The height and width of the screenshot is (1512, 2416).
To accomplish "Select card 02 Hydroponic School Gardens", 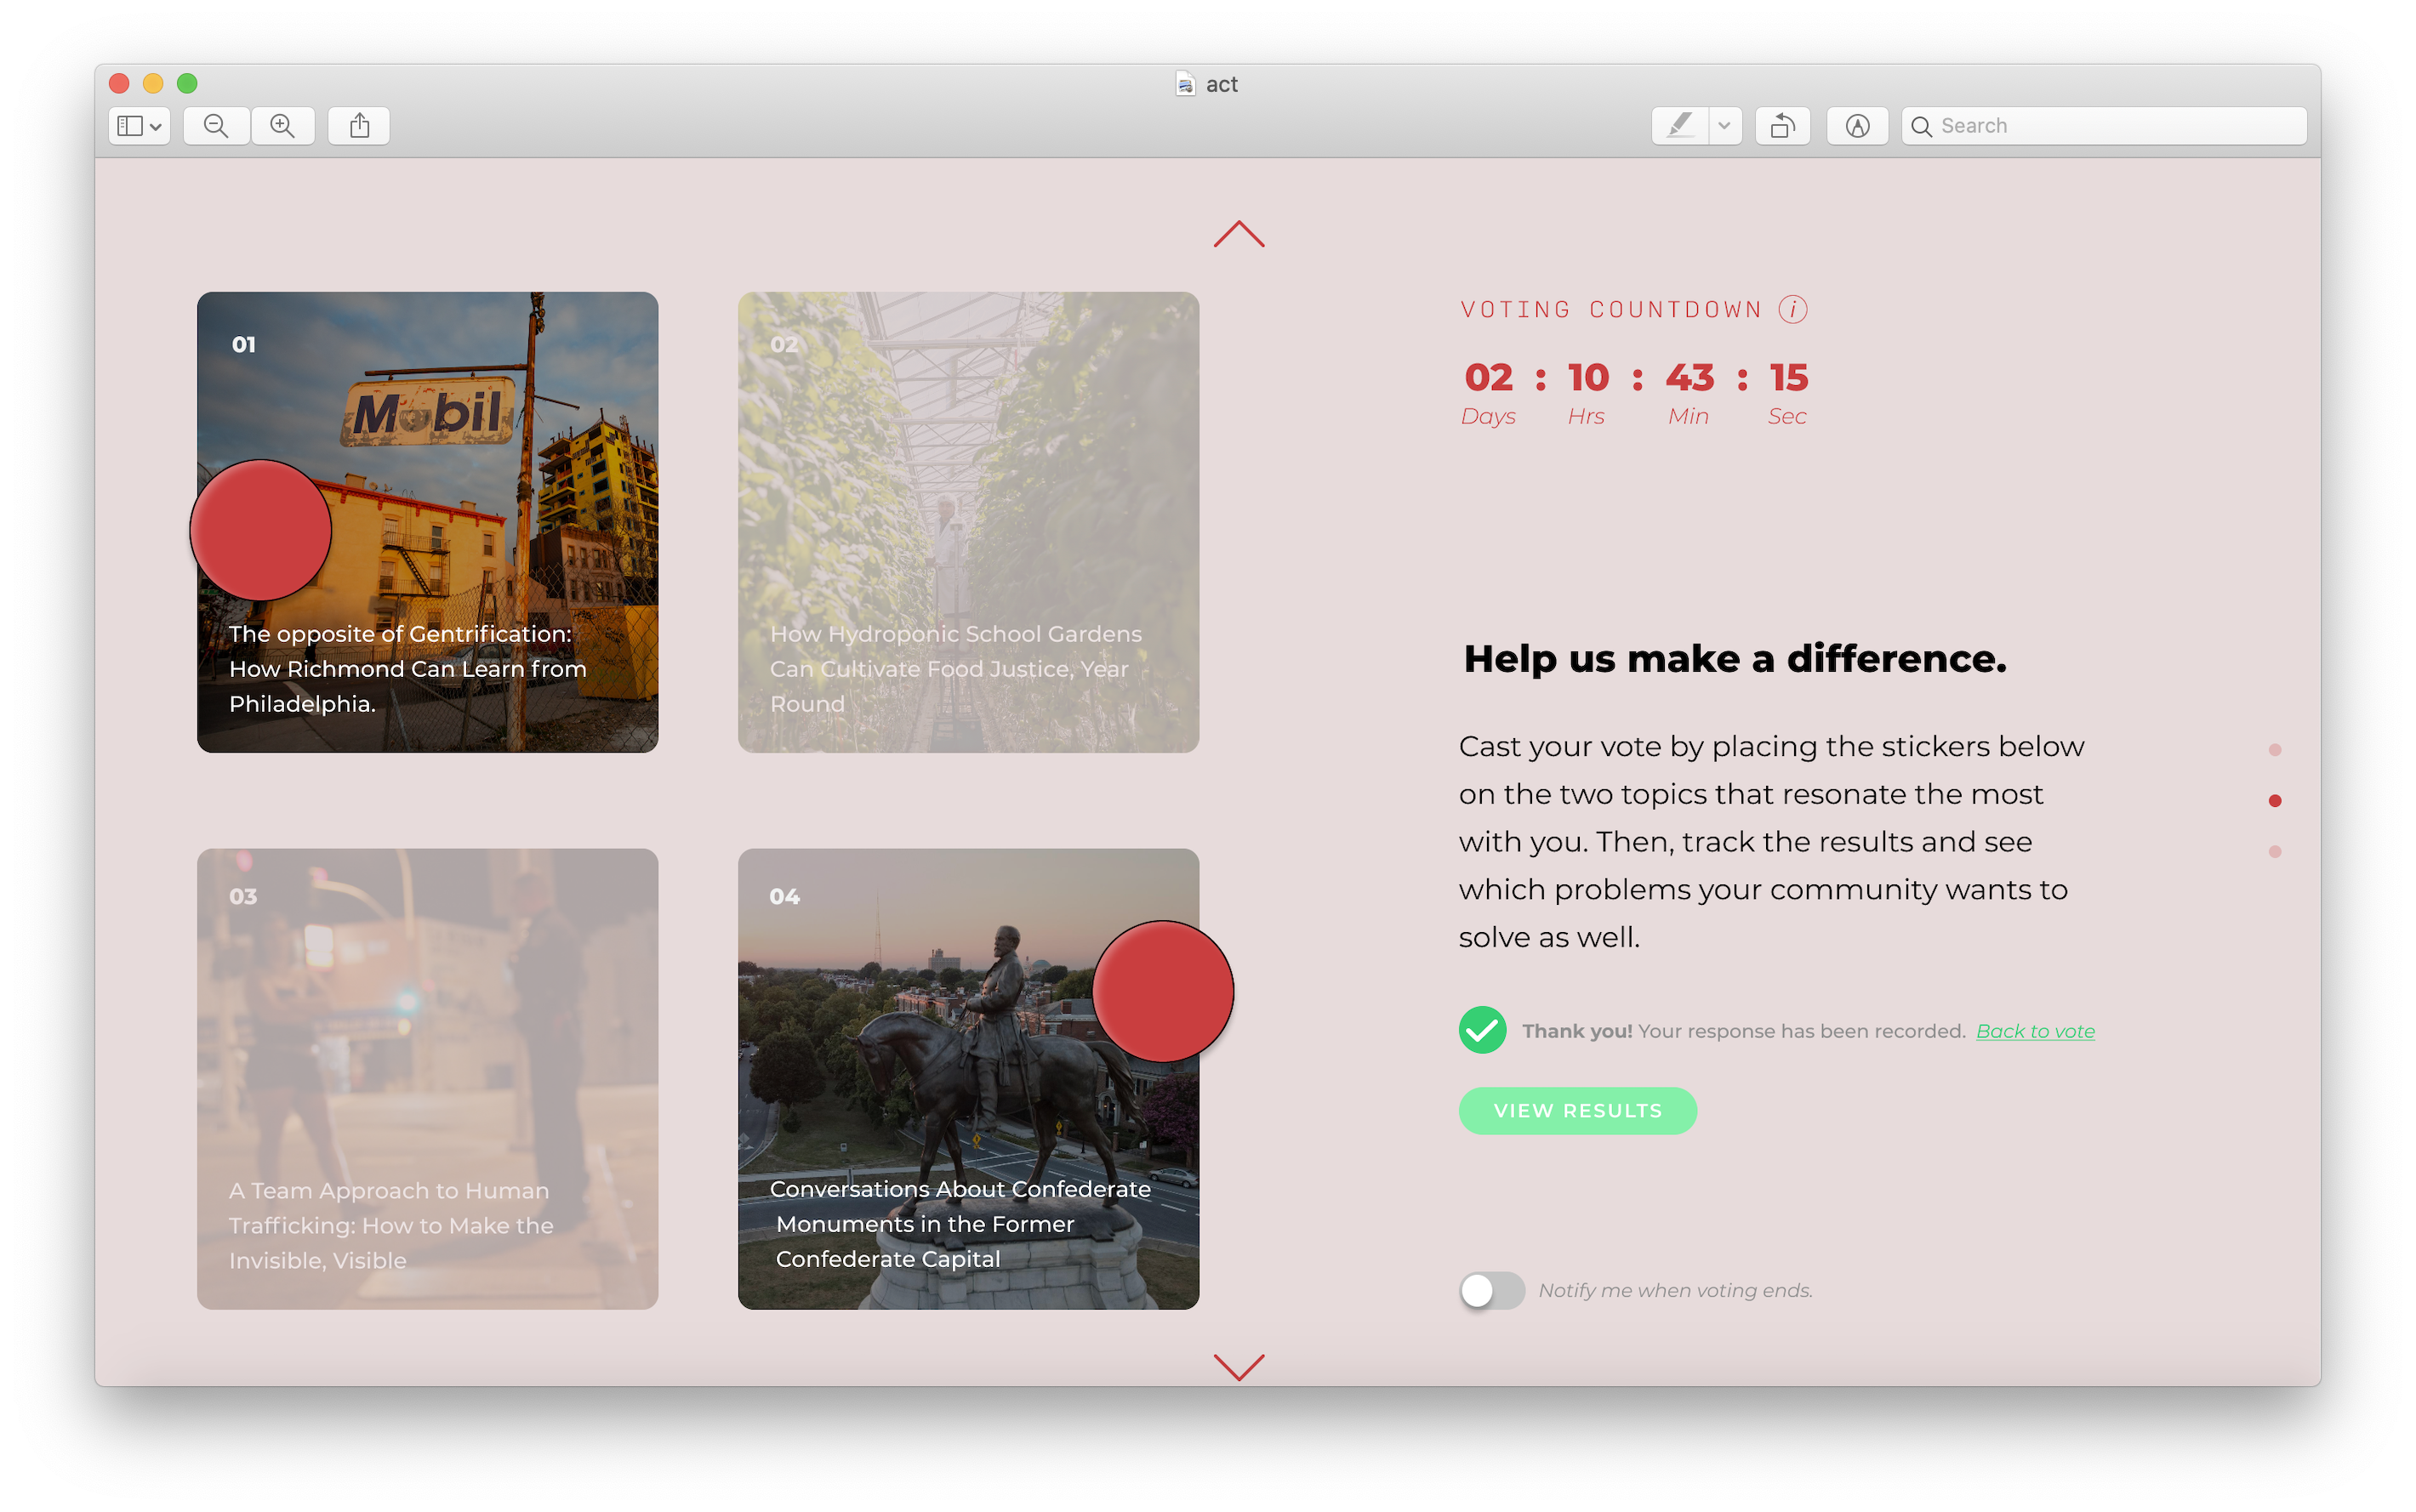I will coord(968,523).
